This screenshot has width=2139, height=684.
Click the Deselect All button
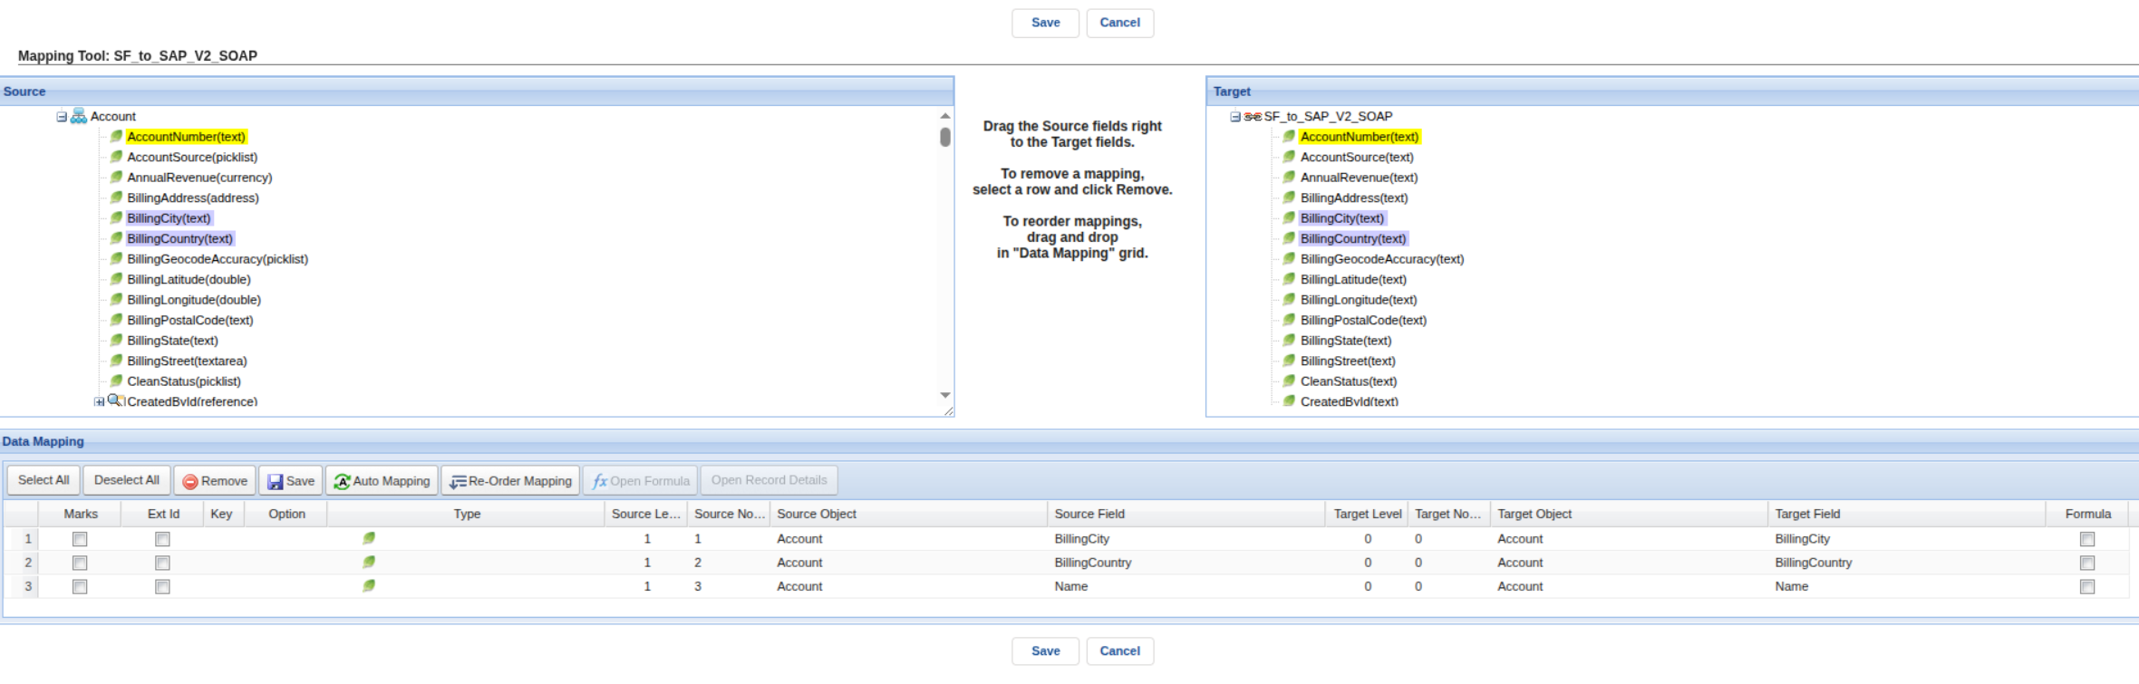[x=127, y=480]
